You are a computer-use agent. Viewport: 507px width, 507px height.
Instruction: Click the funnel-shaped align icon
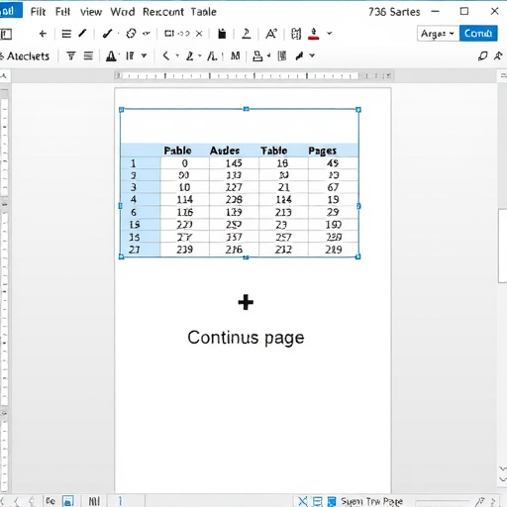(x=71, y=56)
